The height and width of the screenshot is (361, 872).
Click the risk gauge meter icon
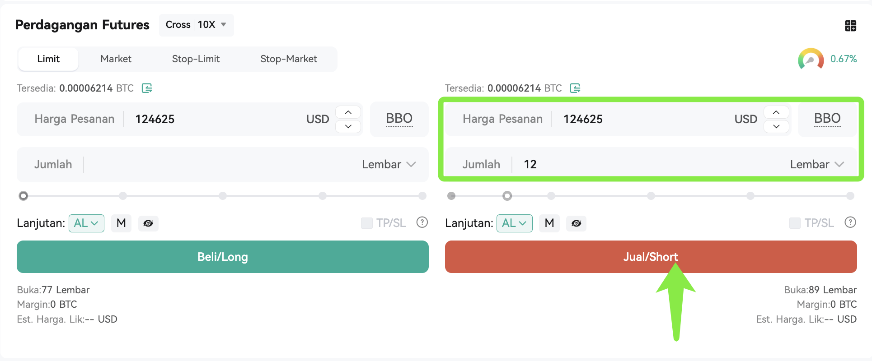811,59
